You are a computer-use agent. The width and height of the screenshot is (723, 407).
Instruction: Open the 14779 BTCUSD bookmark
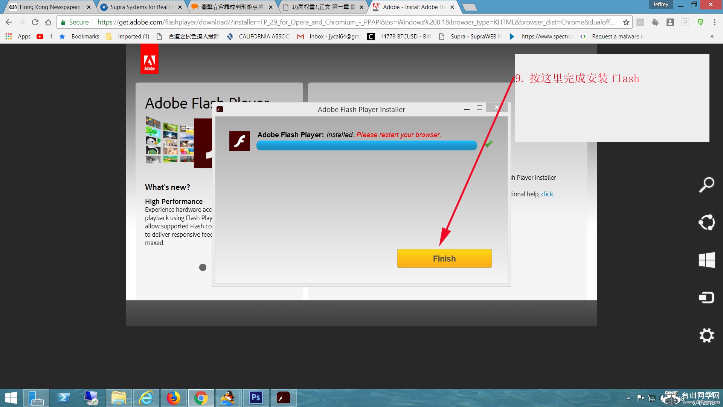[x=400, y=37]
